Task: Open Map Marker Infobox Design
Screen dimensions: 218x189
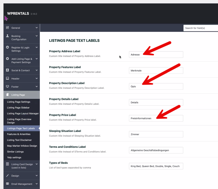Action: coord(22,146)
